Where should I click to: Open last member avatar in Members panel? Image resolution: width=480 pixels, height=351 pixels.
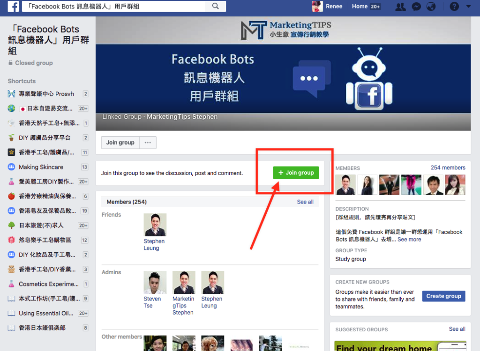pos(455,185)
